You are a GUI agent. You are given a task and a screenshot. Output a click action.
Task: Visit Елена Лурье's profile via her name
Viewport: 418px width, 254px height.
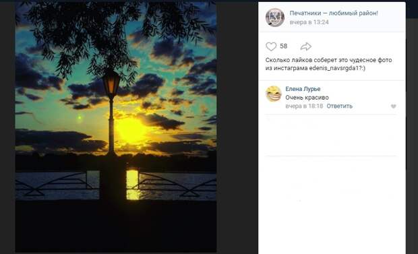303,89
